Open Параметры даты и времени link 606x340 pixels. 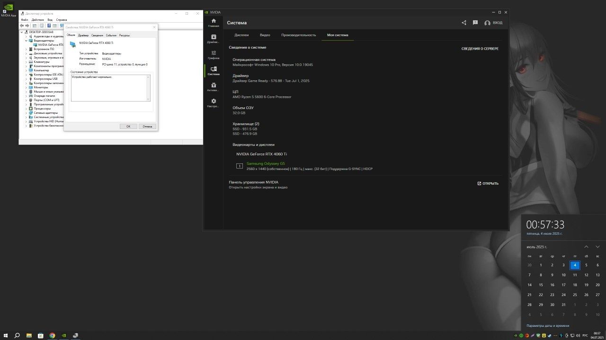548,326
